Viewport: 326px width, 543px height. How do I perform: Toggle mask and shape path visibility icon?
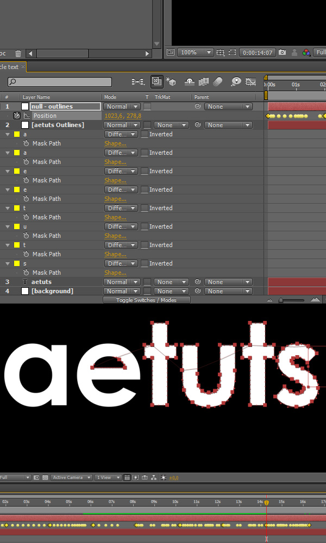pos(232,52)
